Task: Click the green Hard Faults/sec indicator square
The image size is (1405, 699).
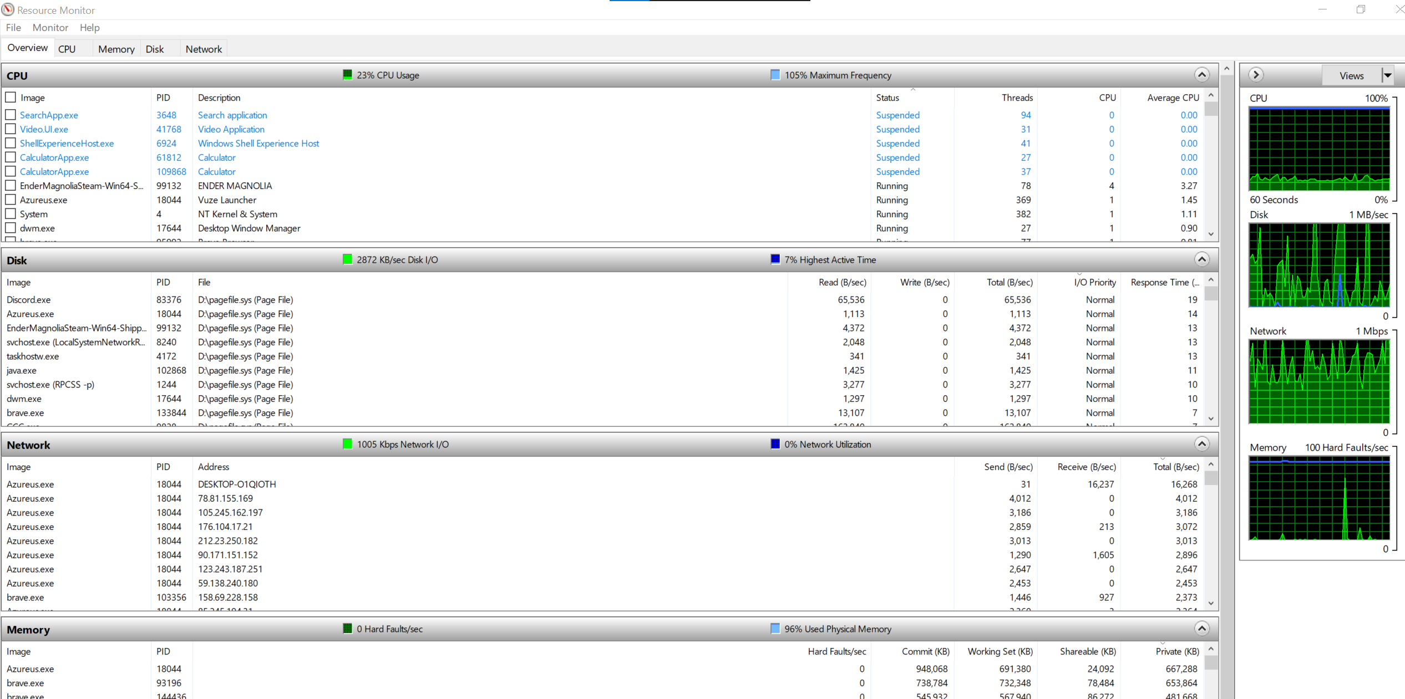Action: [x=348, y=629]
